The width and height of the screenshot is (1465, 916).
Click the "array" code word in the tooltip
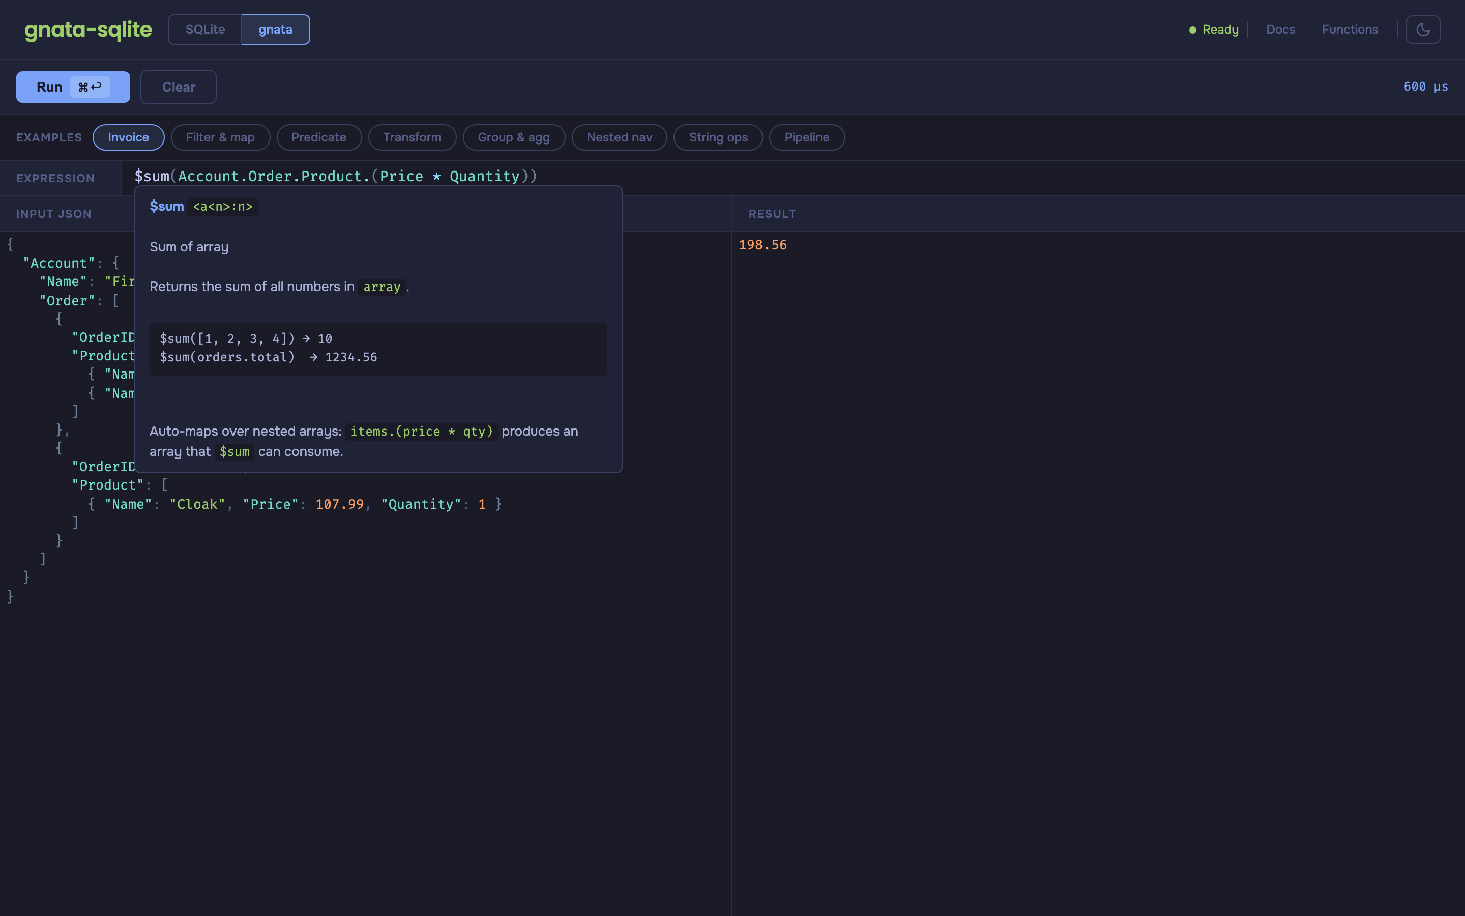point(382,287)
